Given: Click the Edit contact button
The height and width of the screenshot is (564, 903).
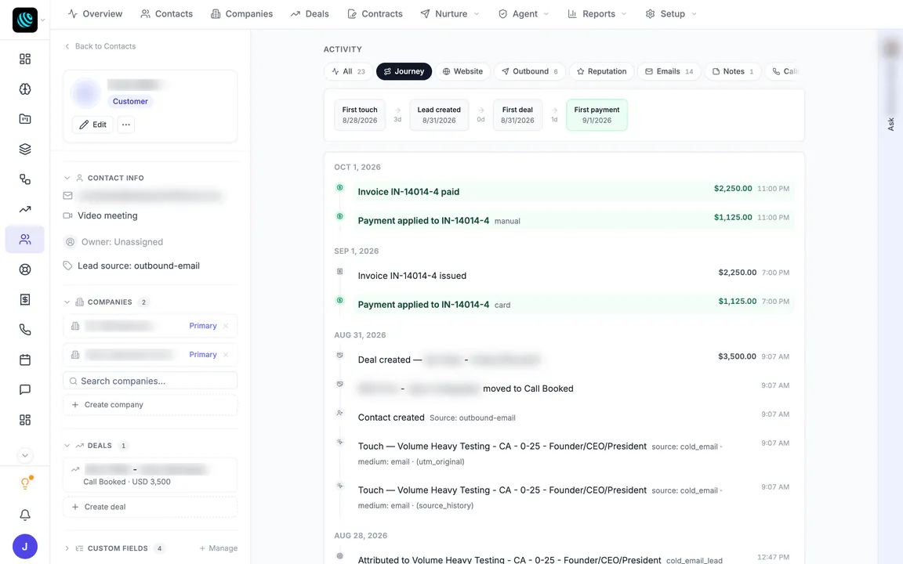Looking at the screenshot, I should [x=92, y=125].
